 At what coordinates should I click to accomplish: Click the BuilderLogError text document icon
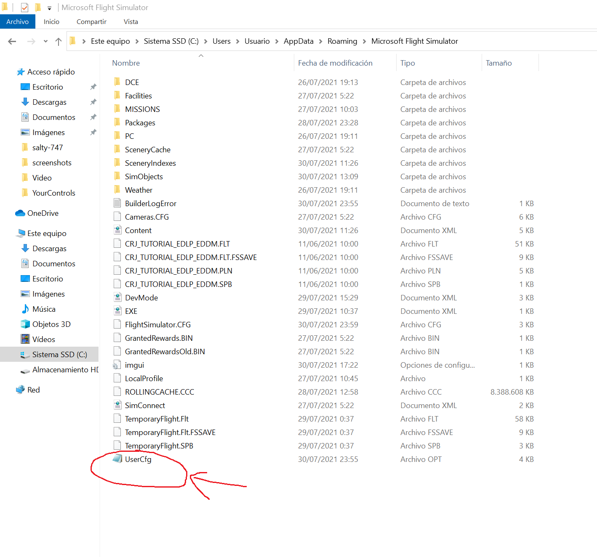117,203
